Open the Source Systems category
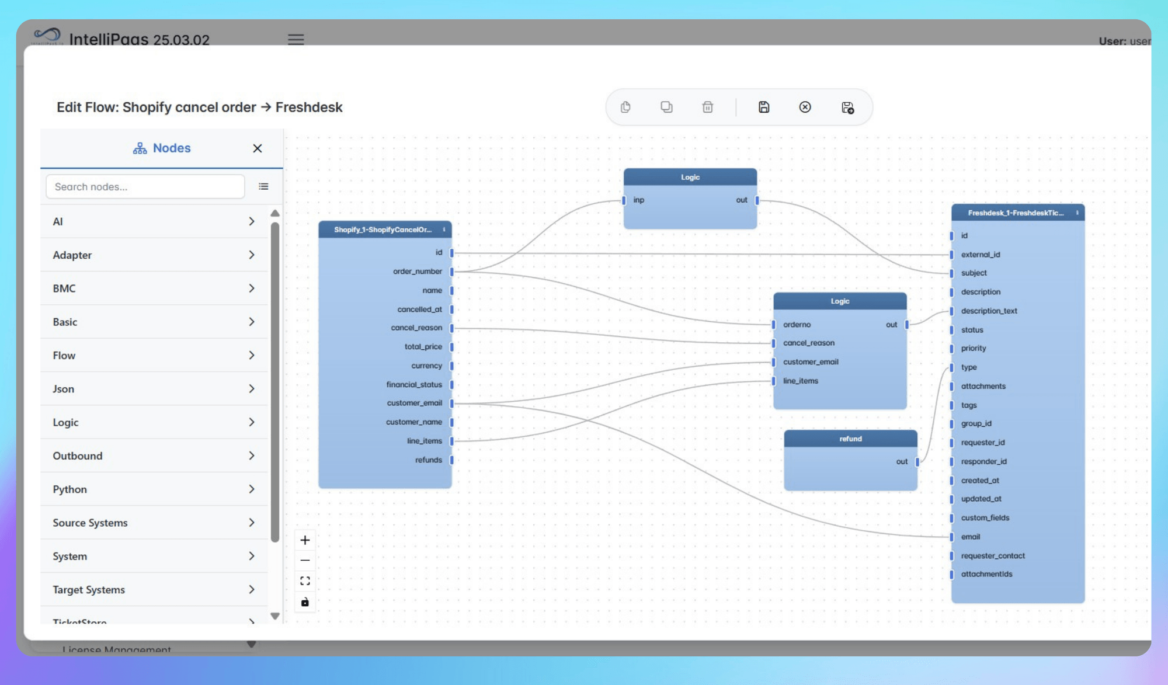The image size is (1168, 685). 154,523
